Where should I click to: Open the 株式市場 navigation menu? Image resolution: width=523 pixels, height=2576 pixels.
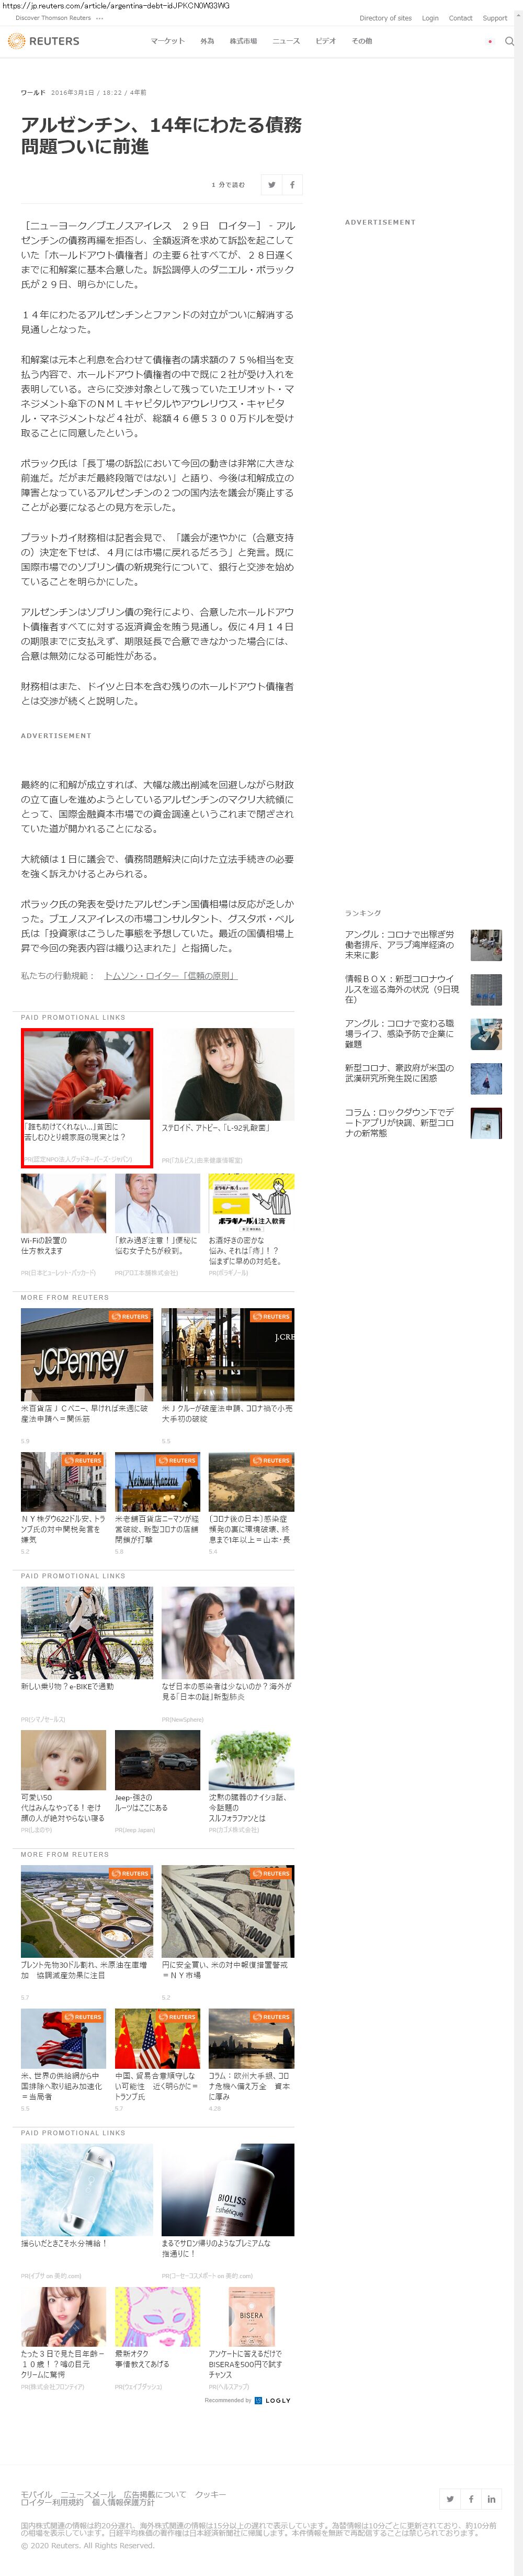(x=243, y=41)
